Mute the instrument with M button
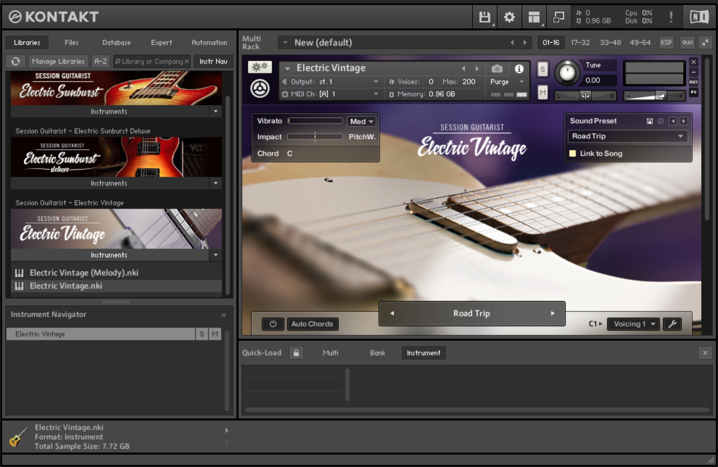Viewport: 718px width, 467px height. 542,92
